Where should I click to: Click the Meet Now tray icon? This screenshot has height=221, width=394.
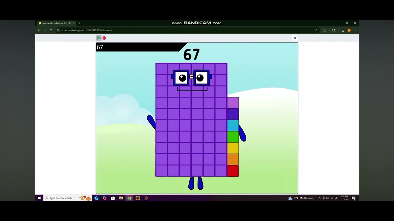324,198
